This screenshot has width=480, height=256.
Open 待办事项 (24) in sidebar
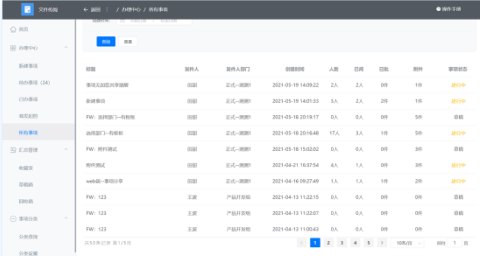coord(34,82)
